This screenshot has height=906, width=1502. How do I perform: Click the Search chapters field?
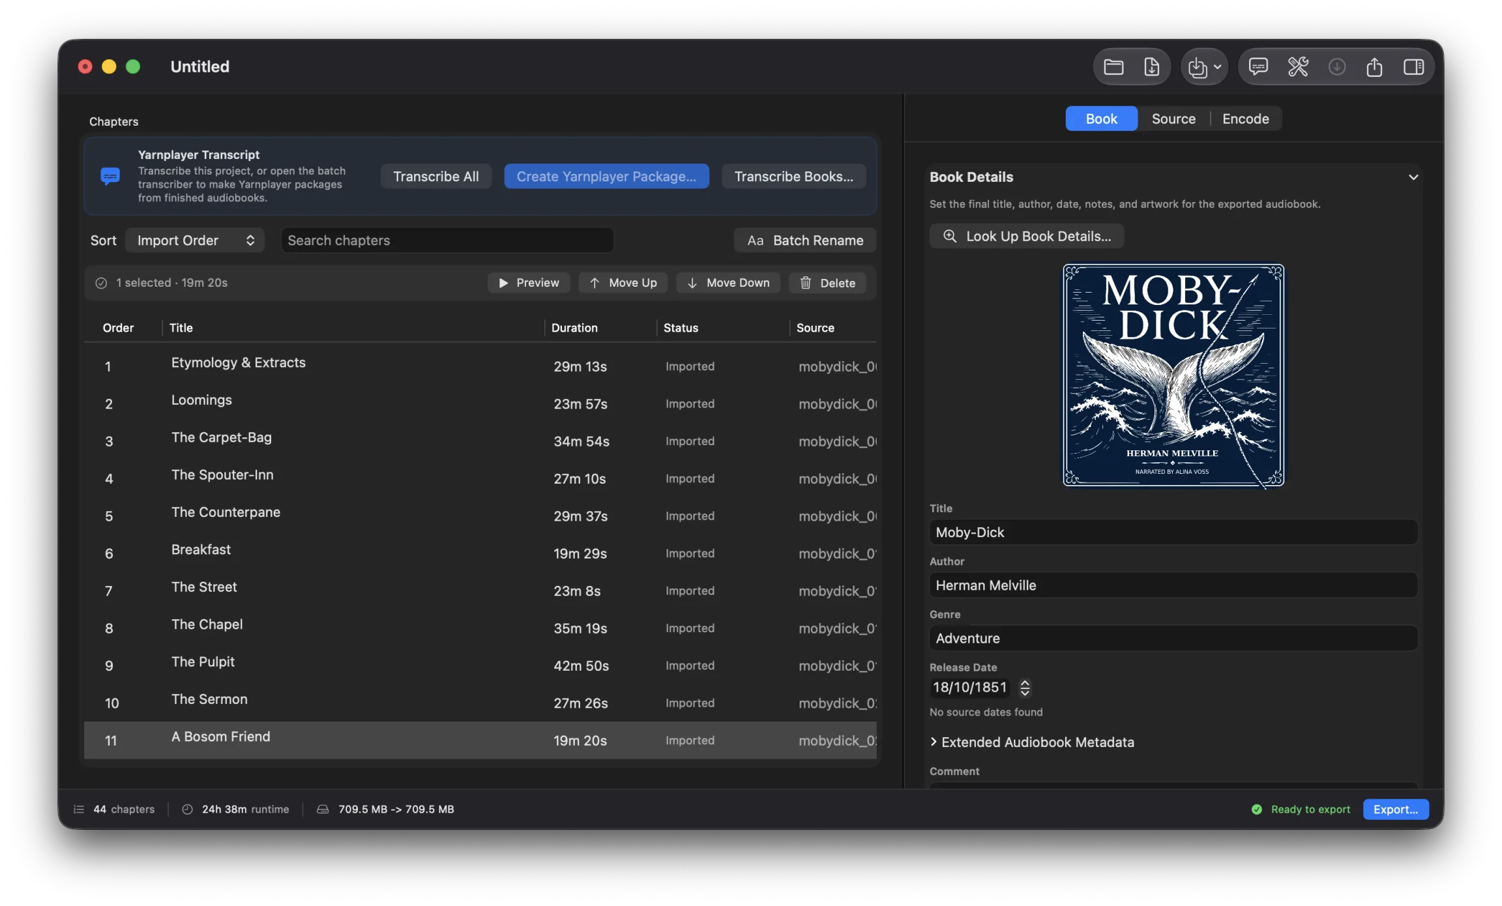[x=447, y=240]
